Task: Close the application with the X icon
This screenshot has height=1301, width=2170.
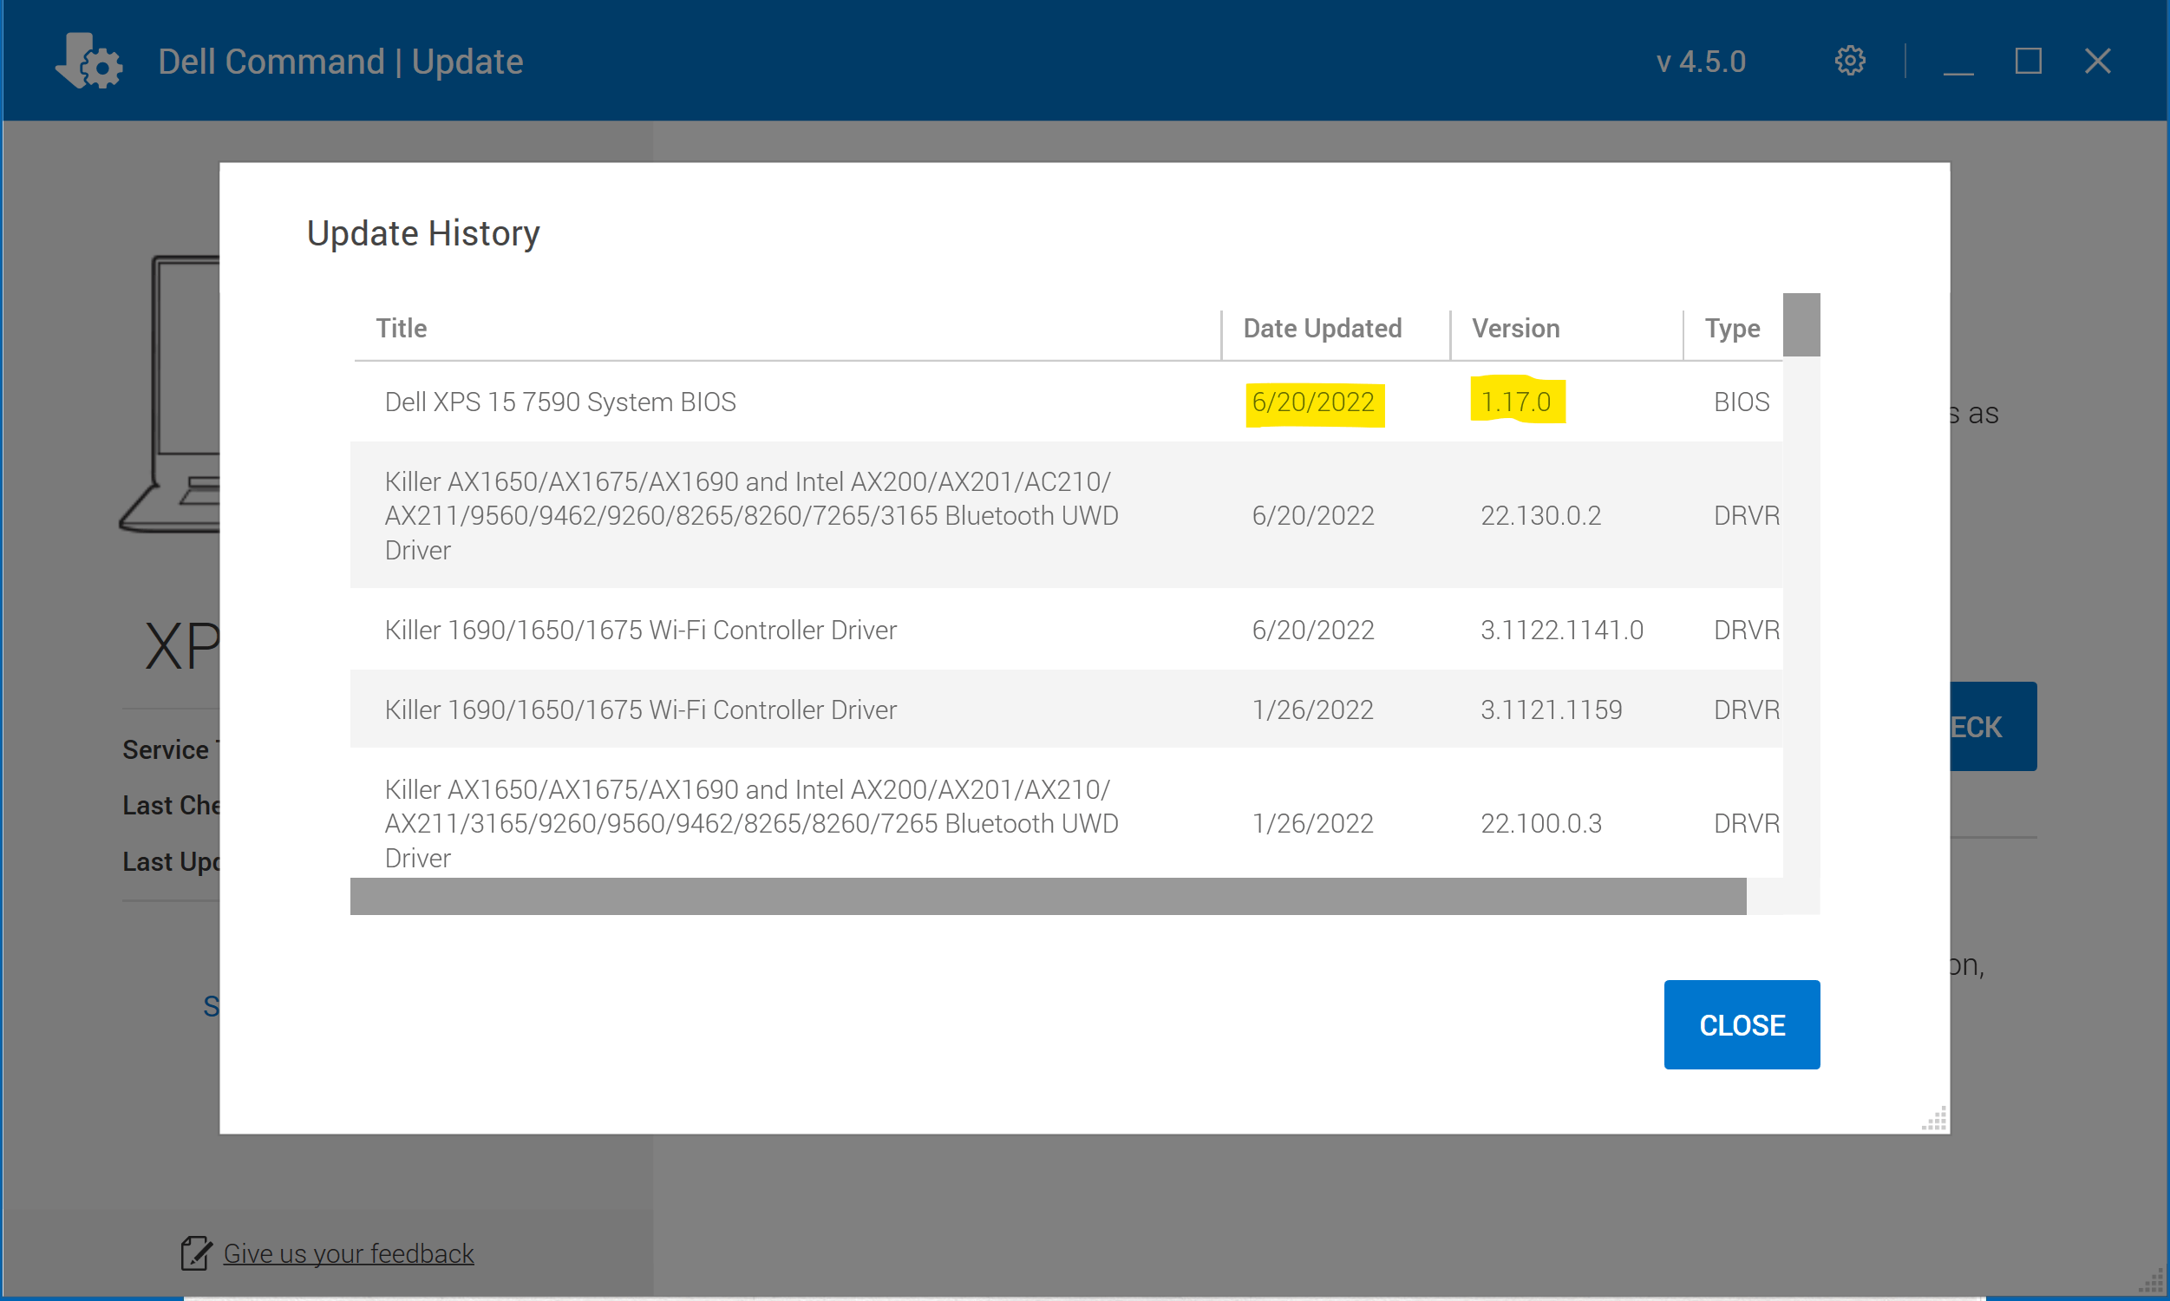Action: coord(2097,62)
